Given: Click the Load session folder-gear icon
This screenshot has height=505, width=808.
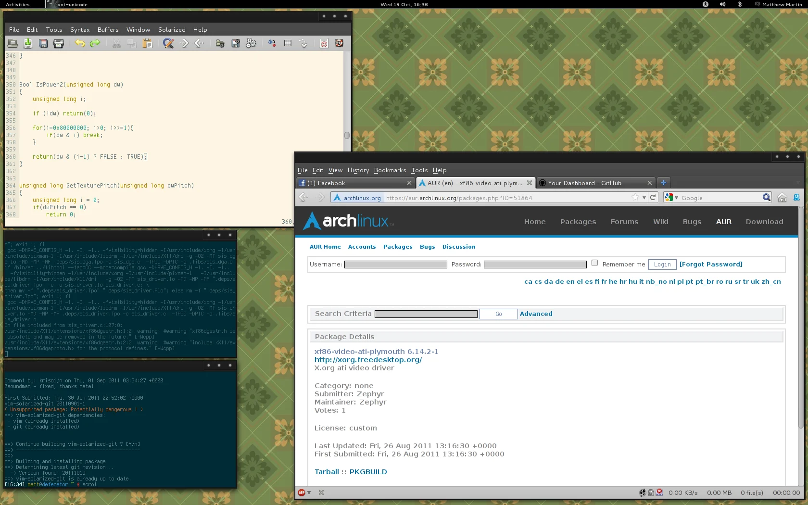Looking at the screenshot, I should point(220,43).
